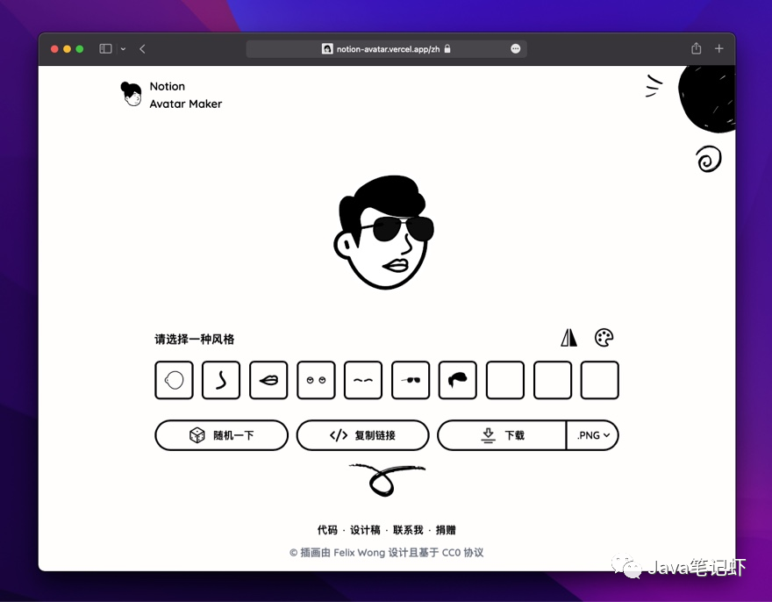The image size is (772, 602).
Task: Go back with the Safari back arrow
Action: (x=142, y=49)
